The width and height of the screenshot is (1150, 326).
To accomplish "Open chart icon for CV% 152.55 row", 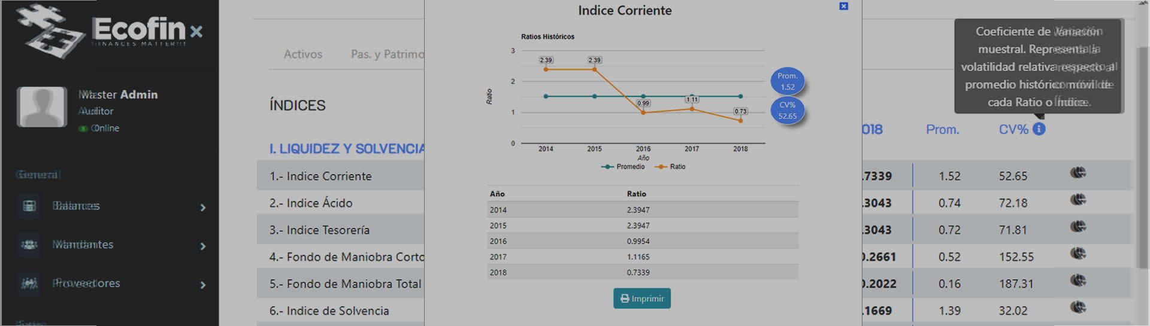I will (1078, 254).
